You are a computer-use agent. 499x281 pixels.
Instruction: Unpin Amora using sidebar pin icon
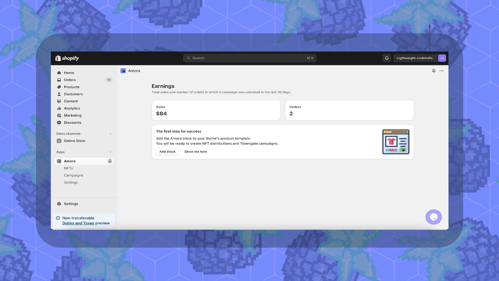coord(110,161)
